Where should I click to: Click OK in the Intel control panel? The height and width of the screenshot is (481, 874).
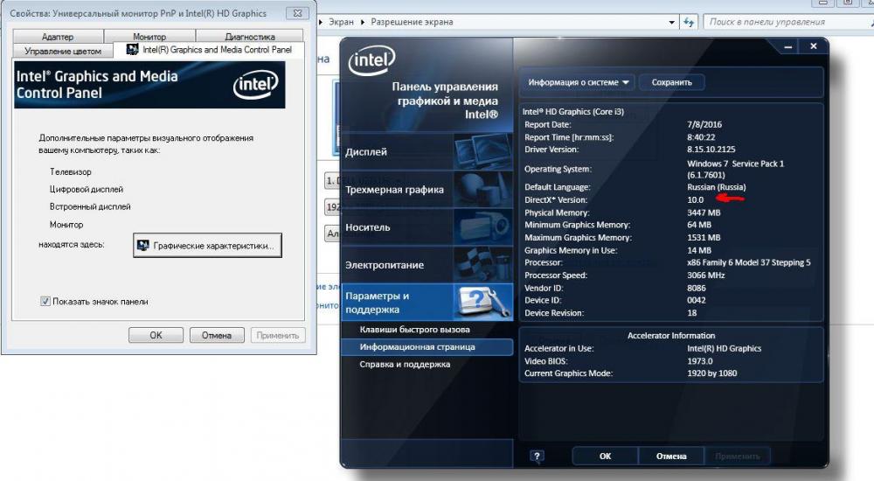tap(605, 457)
